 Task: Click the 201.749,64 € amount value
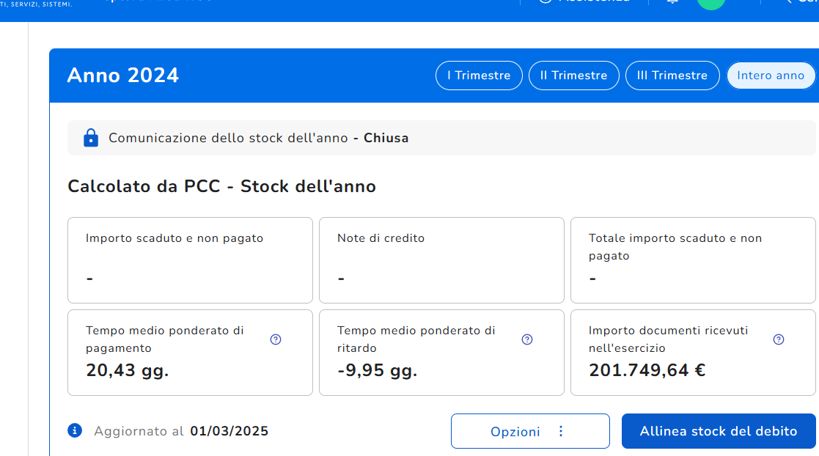tap(647, 370)
